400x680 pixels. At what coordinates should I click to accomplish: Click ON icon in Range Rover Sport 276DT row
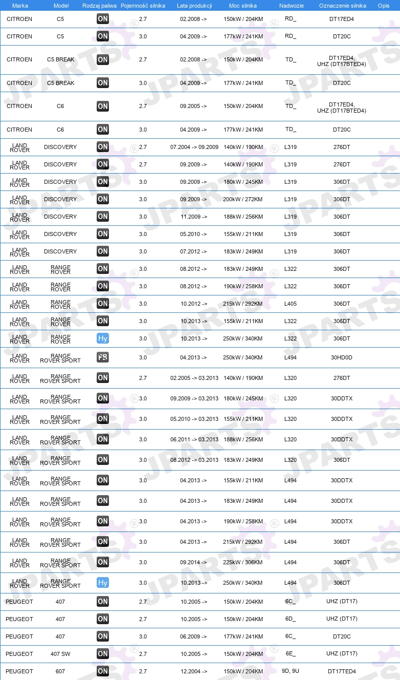(x=103, y=378)
